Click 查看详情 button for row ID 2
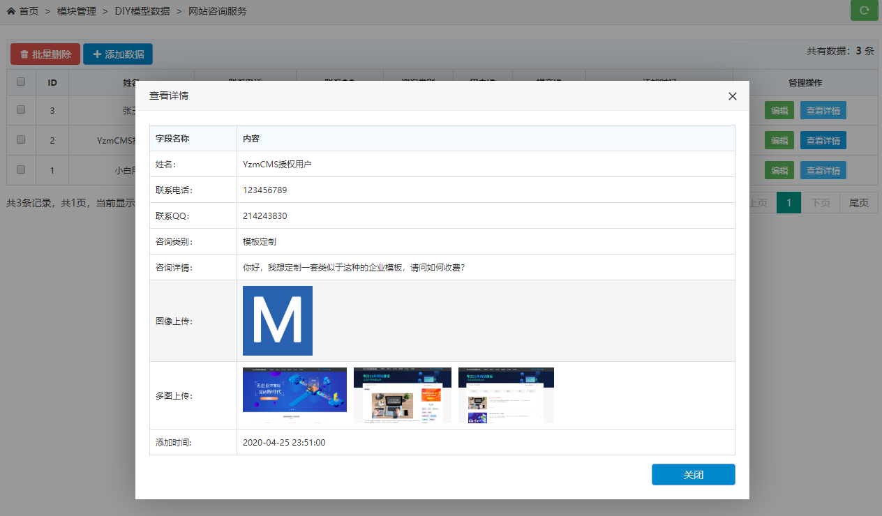Viewport: 882px width, 516px height. click(823, 140)
